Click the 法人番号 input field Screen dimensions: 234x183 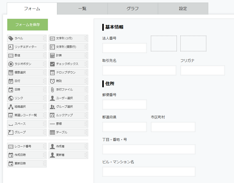click(124, 48)
